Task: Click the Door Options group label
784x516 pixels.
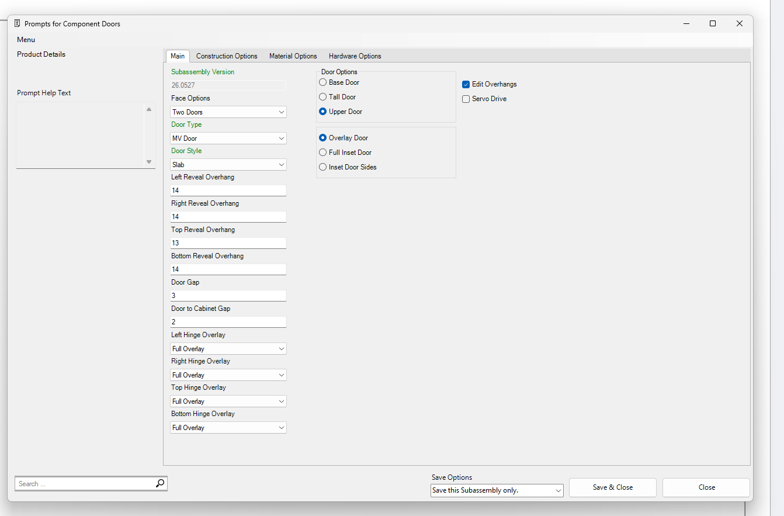Action: [x=339, y=72]
